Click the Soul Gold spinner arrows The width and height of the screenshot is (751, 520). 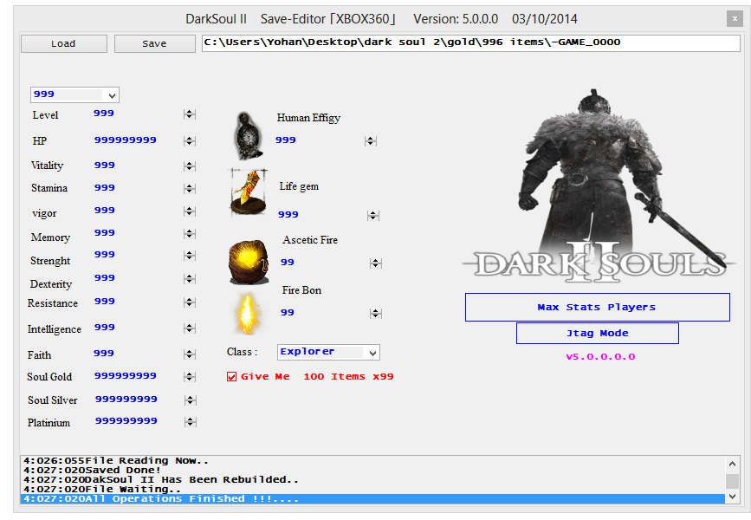coord(189,377)
